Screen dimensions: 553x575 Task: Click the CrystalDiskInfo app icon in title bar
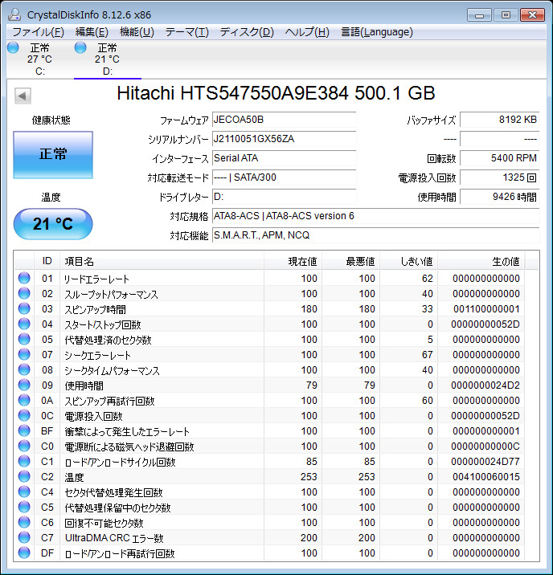(14, 14)
